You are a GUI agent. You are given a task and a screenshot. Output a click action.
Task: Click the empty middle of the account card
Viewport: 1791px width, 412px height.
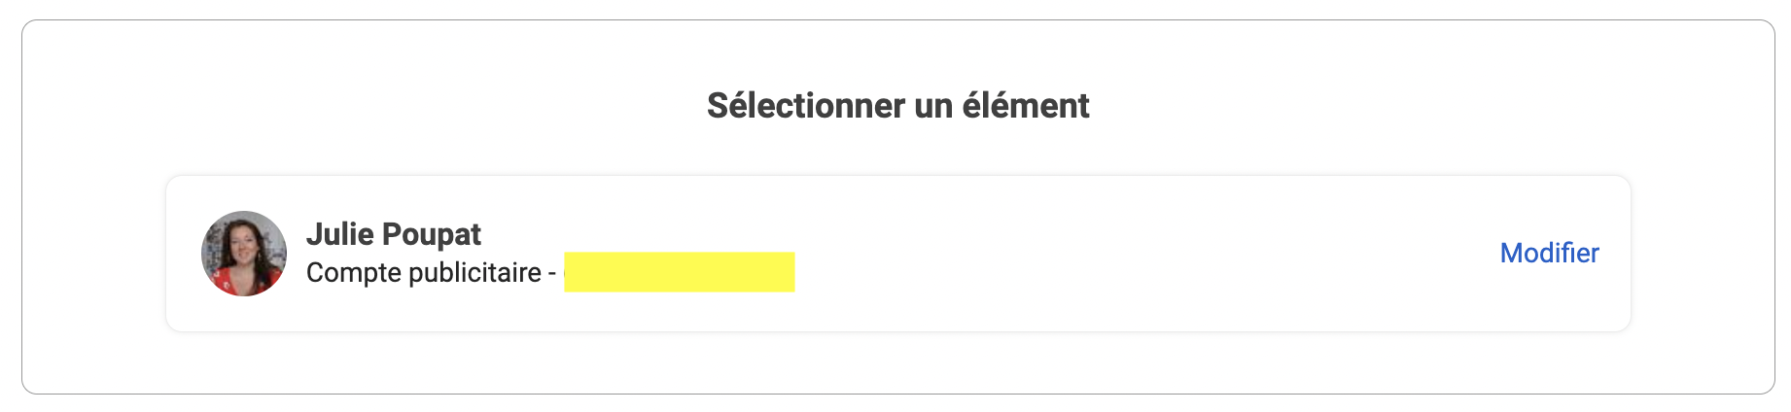click(x=1118, y=254)
